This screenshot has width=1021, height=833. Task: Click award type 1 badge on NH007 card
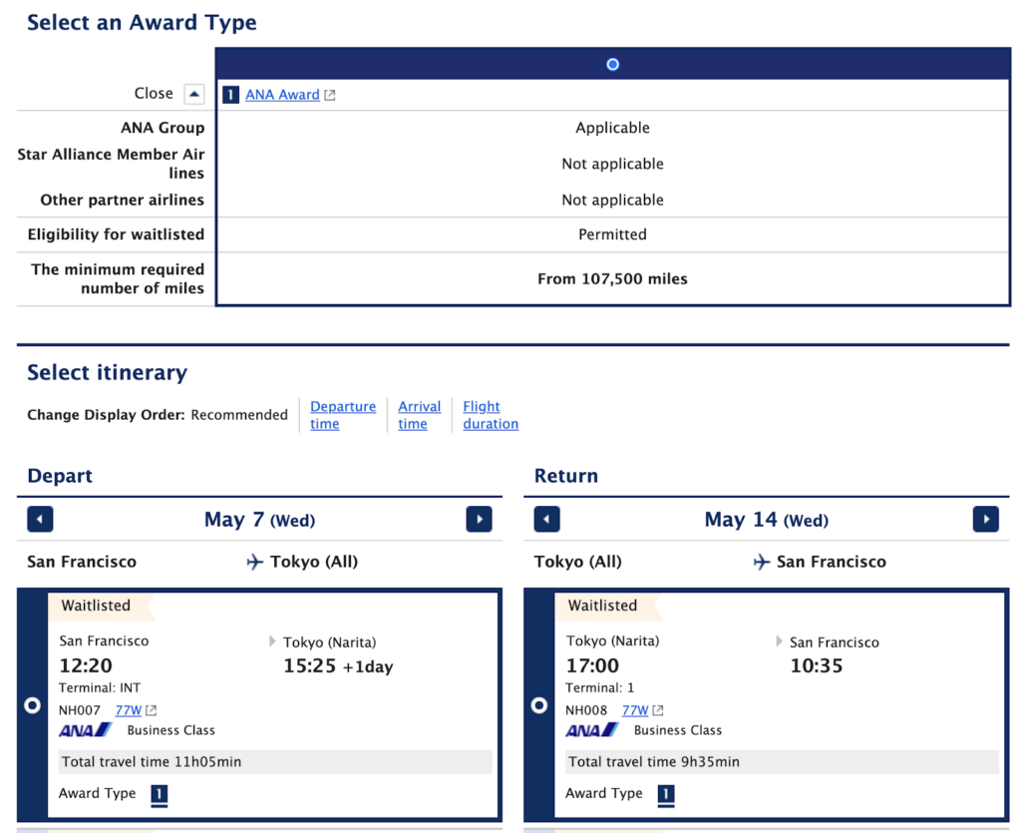(x=159, y=794)
